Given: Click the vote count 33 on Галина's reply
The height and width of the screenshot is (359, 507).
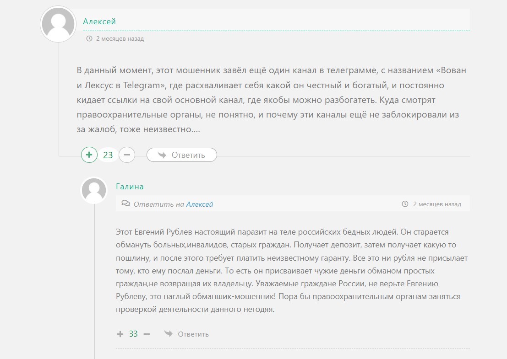Looking at the screenshot, I should click(133, 334).
